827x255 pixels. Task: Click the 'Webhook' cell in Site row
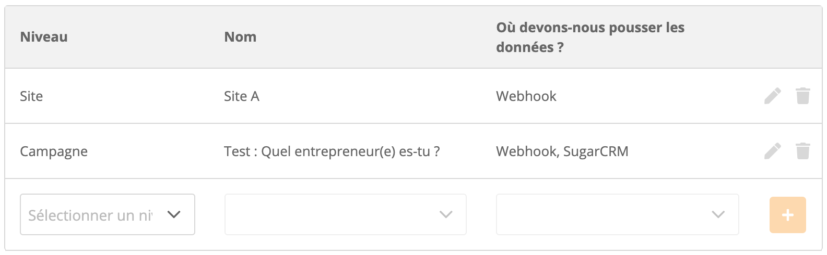click(526, 96)
